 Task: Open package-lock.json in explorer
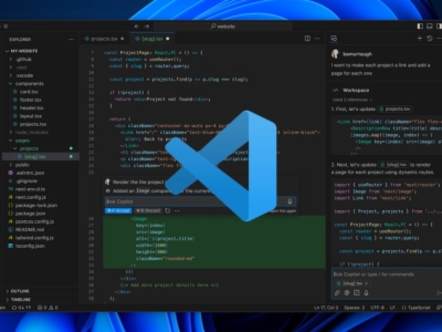click(41, 205)
